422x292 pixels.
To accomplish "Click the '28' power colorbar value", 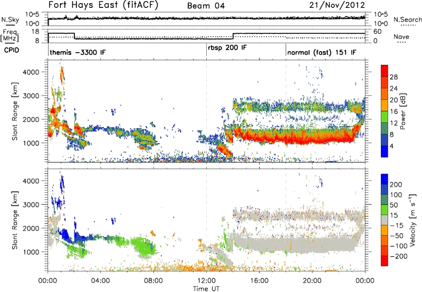I will pos(394,77).
